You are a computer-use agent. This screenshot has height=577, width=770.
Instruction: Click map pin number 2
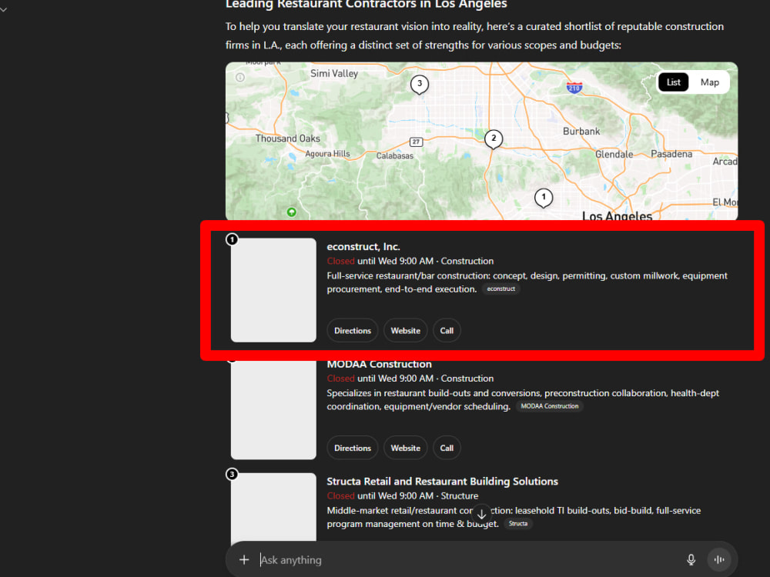(x=494, y=138)
